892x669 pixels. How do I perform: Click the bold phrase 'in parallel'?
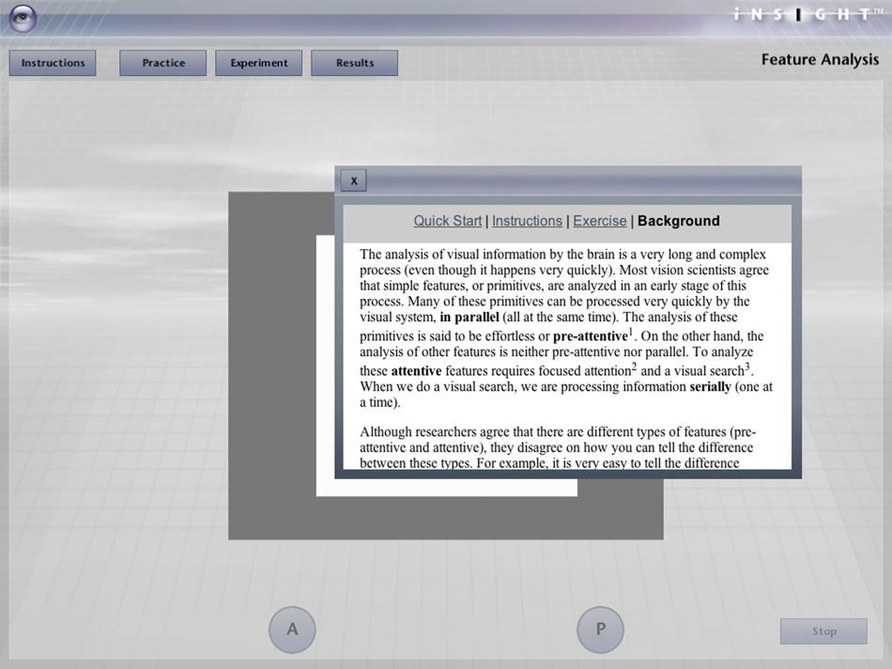click(469, 318)
